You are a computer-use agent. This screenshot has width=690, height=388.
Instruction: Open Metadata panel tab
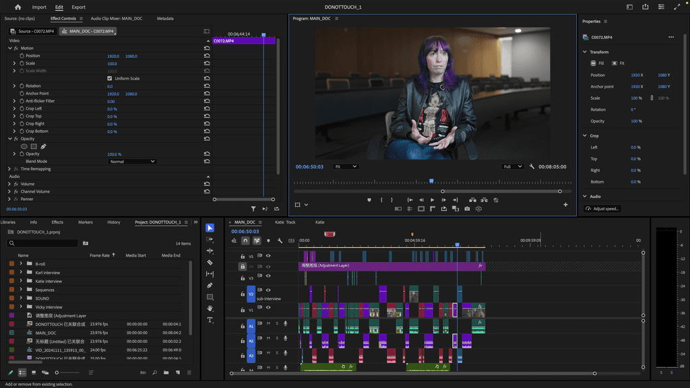(165, 18)
